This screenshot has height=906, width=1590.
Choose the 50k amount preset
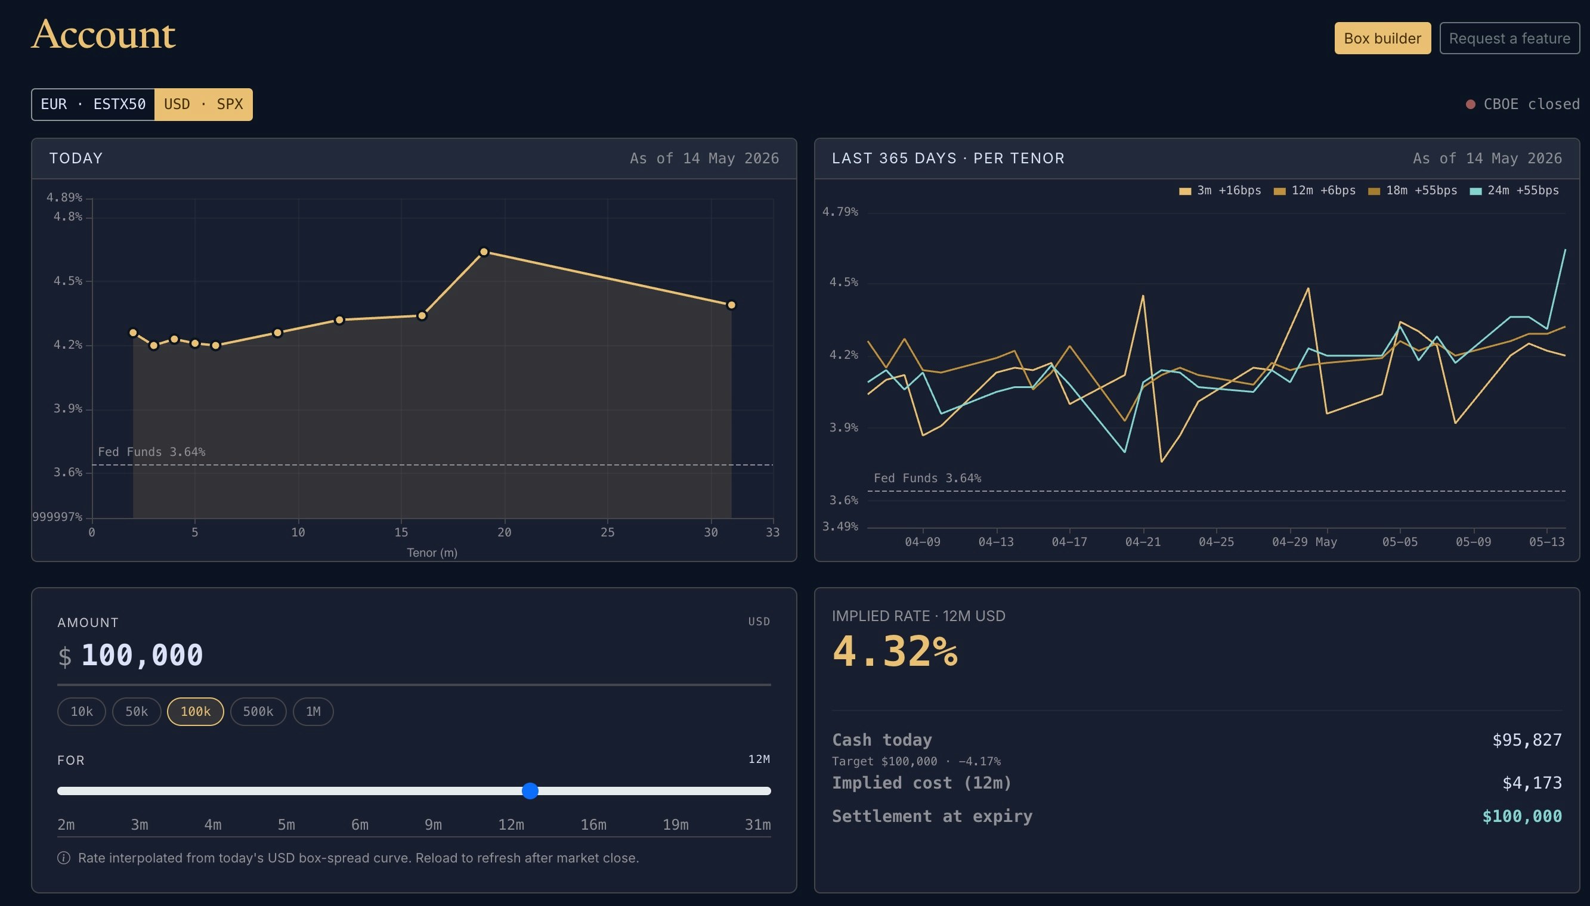[137, 712]
